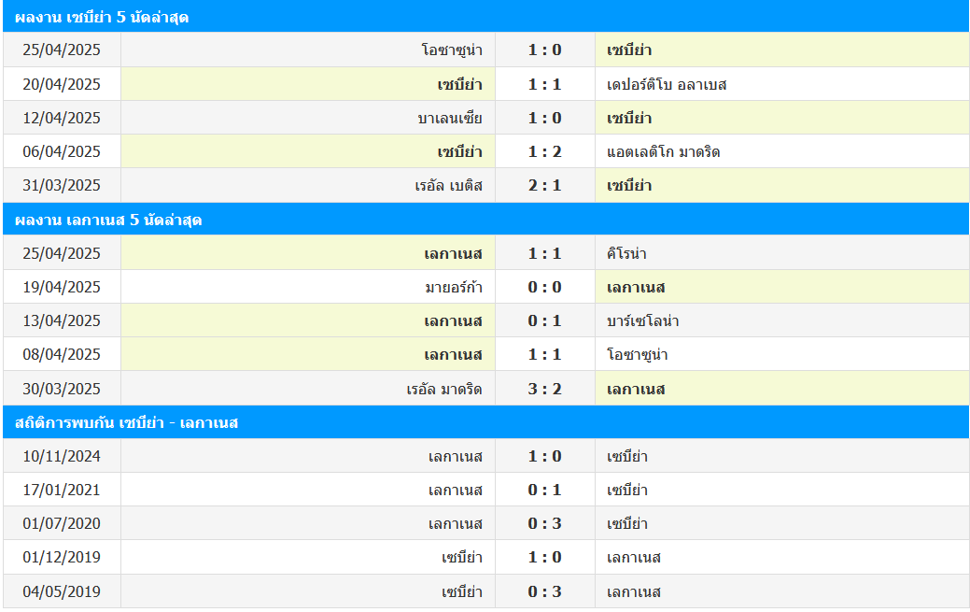Click date 25/04/2025 in the เลกาเนส vs คิโรน่า row
This screenshot has width=970, height=612.
coord(62,253)
